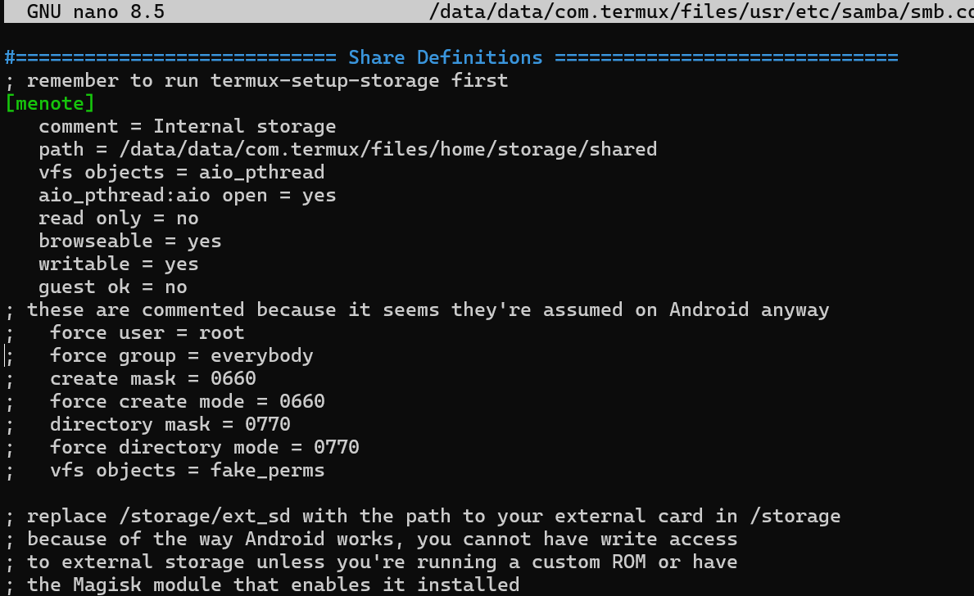974x596 pixels.
Task: Place cursor on the Share Definitions heading
Action: coord(445,58)
